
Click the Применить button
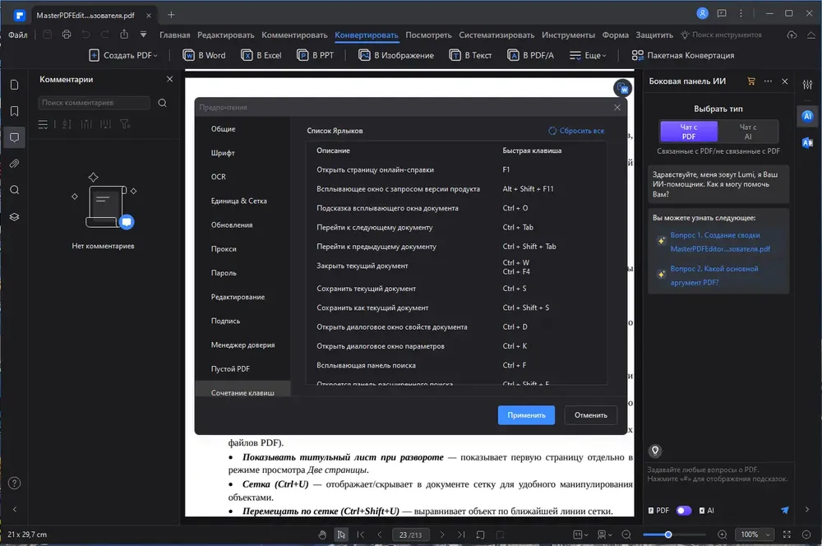coord(526,415)
